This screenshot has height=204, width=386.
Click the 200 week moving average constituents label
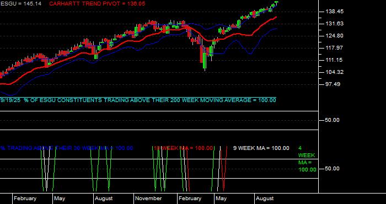pyautogui.click(x=138, y=100)
